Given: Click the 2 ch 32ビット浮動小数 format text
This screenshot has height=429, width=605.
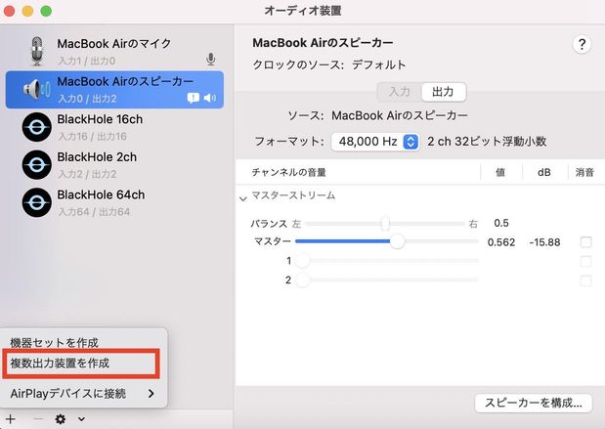Looking at the screenshot, I should (487, 142).
